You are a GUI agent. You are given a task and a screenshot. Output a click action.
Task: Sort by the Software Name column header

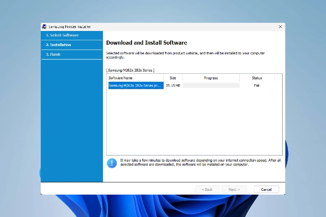pyautogui.click(x=135, y=78)
